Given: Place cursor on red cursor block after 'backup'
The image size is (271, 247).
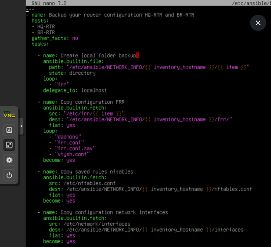Looking at the screenshot, I should pos(138,56).
